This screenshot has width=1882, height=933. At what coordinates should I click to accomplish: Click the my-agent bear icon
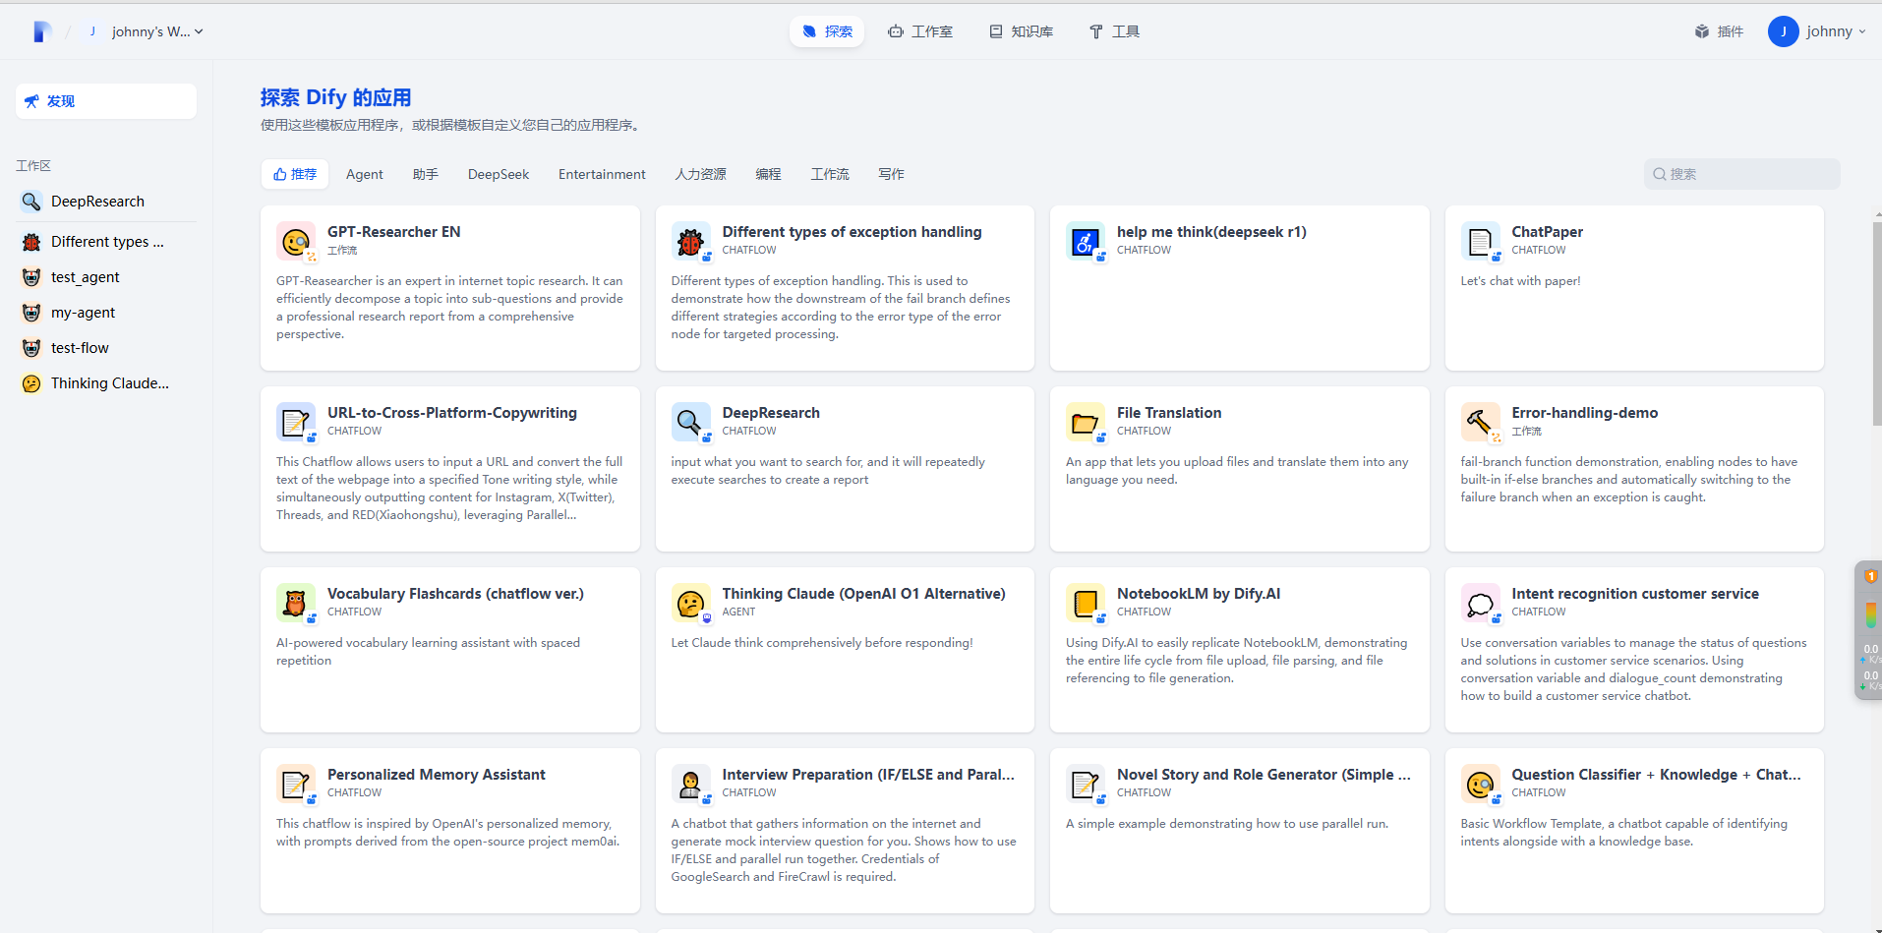(x=31, y=313)
